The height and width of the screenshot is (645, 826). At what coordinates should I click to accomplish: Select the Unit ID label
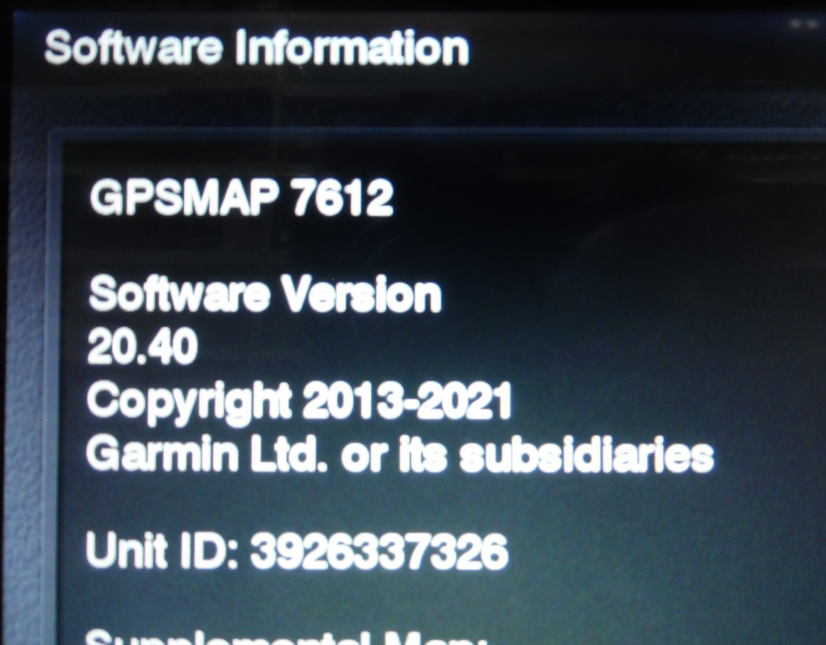coord(162,551)
